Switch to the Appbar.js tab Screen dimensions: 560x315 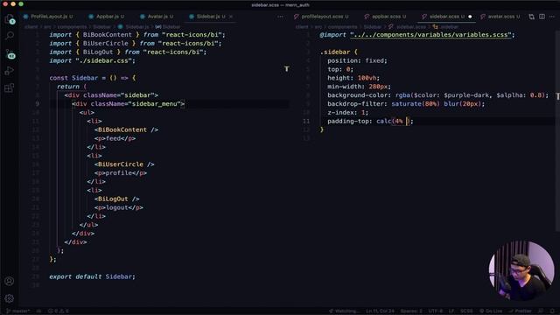107,17
